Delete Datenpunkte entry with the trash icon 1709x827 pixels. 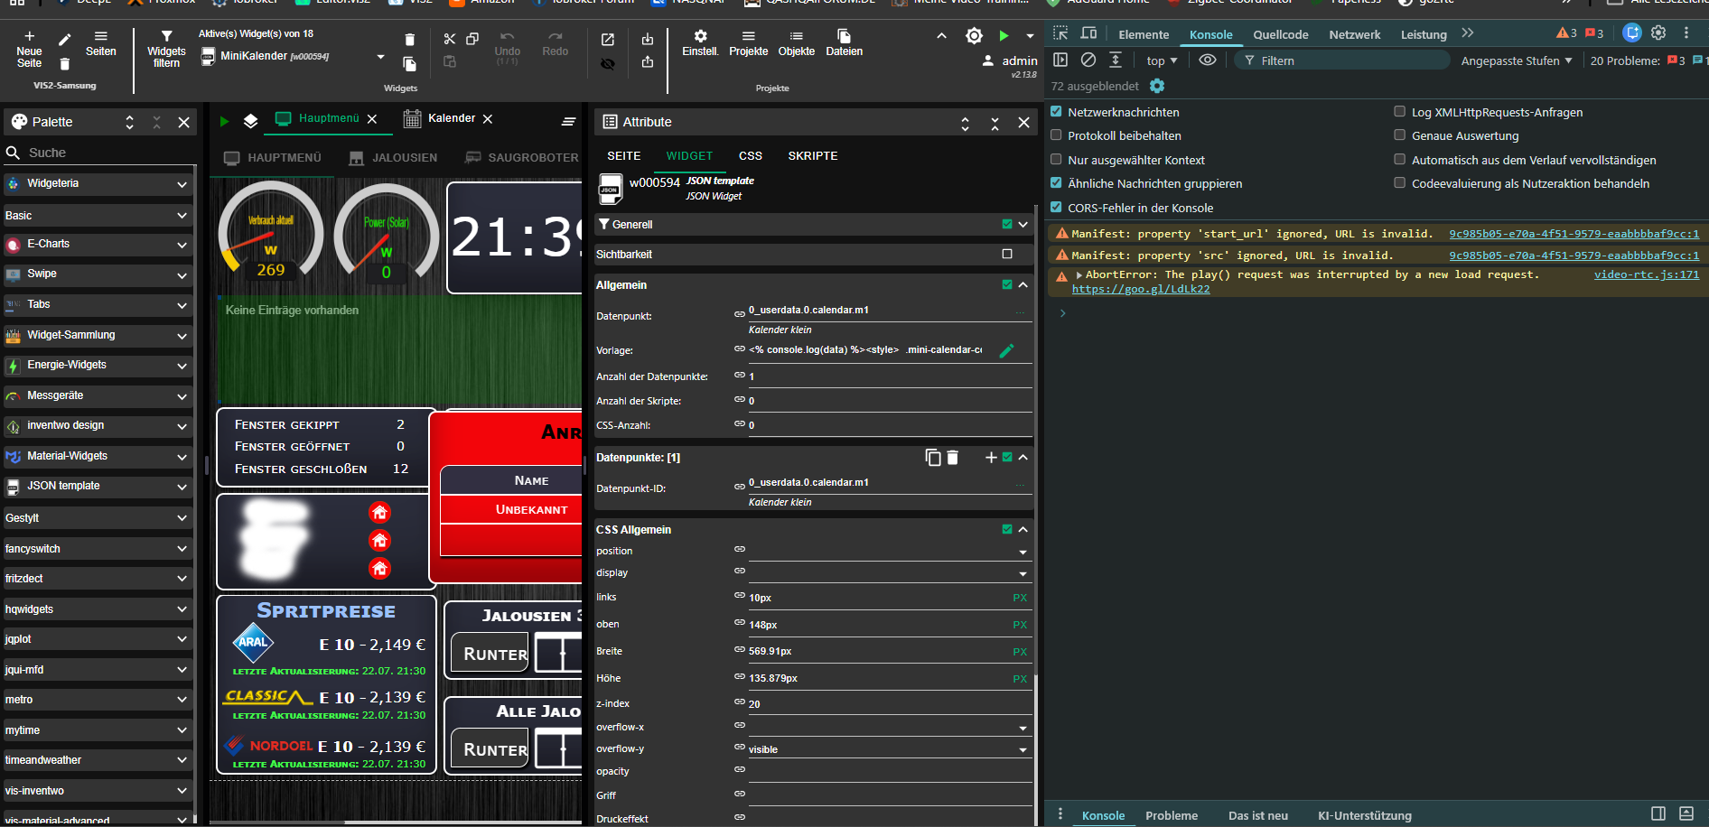tap(952, 458)
